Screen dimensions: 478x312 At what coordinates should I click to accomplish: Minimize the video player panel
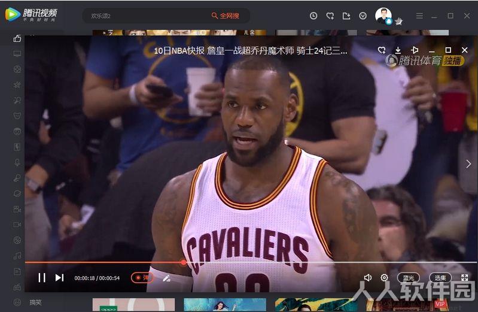432,51
